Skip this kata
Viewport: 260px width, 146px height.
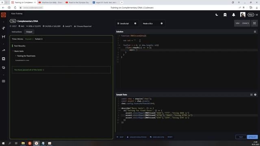click(x=120, y=137)
